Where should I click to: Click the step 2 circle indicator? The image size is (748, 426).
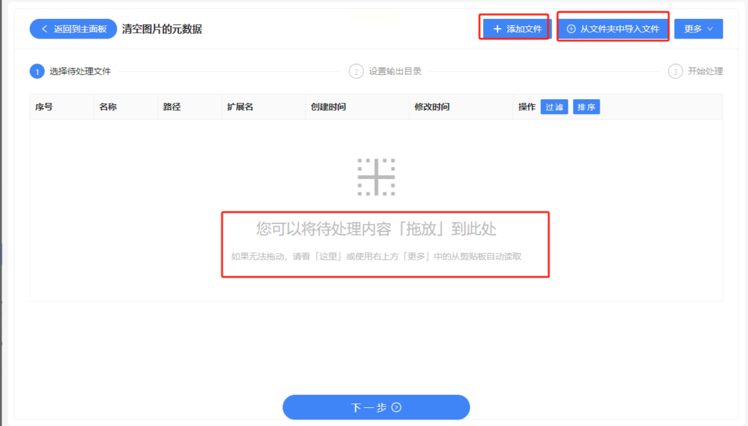point(356,71)
